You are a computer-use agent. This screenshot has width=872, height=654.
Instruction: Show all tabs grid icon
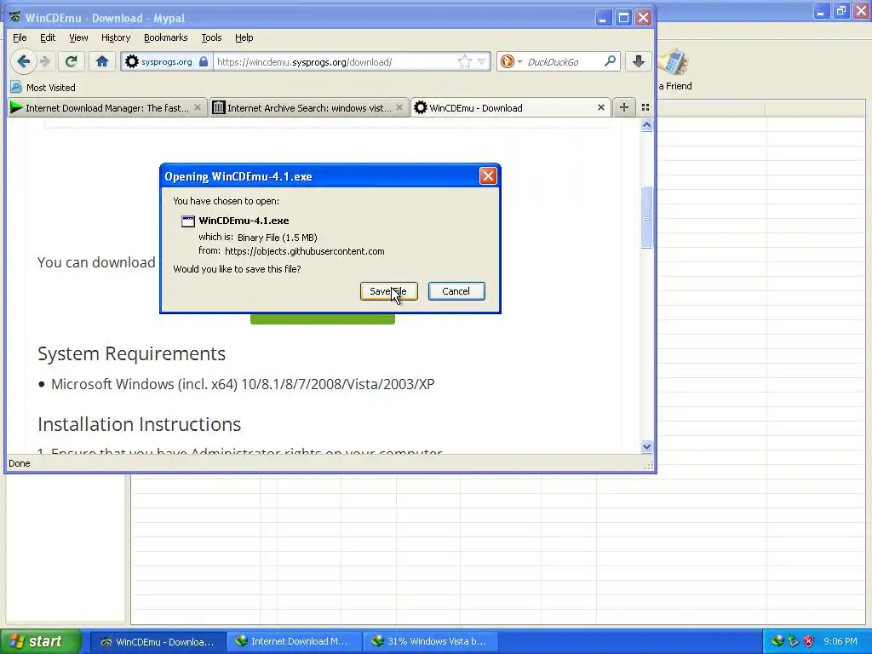click(x=645, y=107)
